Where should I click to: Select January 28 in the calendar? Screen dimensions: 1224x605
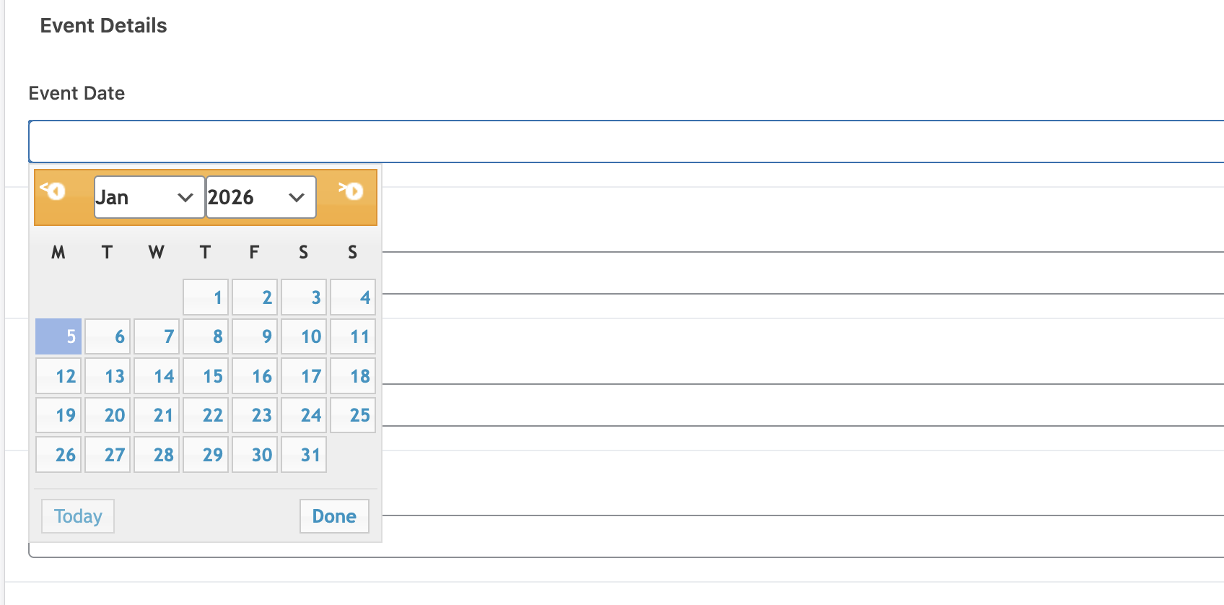(157, 455)
